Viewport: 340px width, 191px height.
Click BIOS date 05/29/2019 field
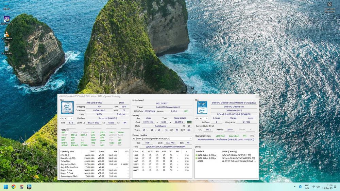click(x=150, y=111)
